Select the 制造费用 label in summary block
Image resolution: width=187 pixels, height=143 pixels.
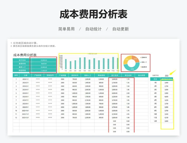pos(22,71)
